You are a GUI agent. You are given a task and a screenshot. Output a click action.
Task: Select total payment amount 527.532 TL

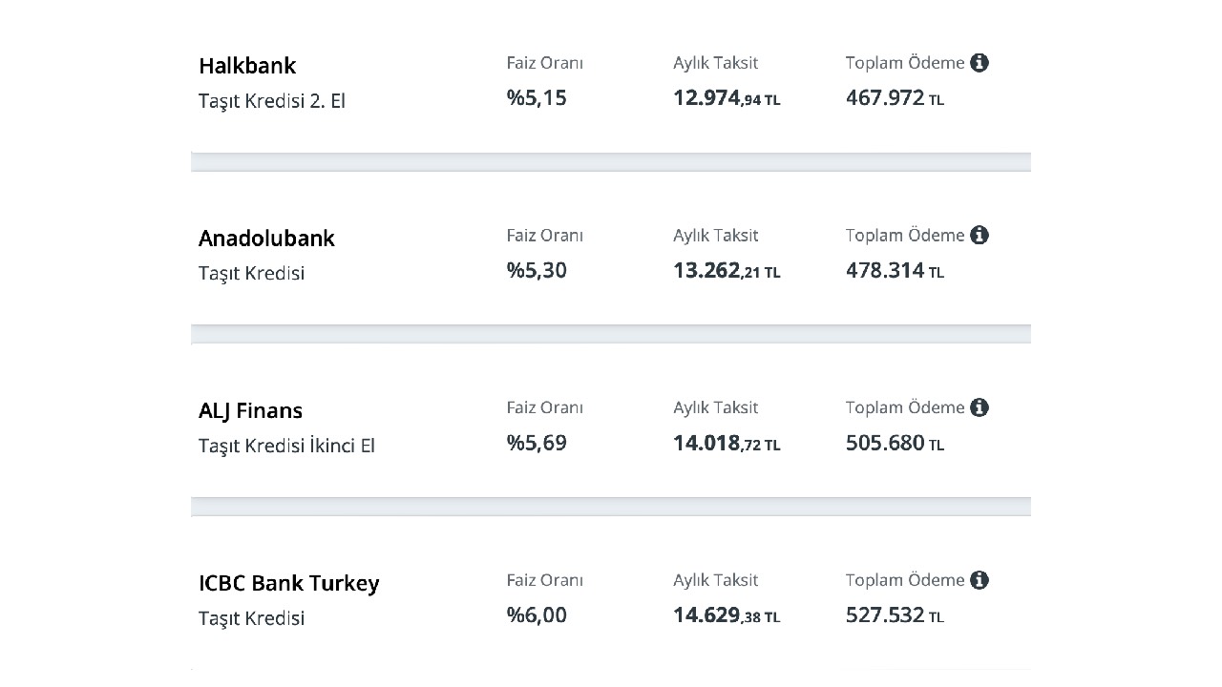click(x=895, y=616)
